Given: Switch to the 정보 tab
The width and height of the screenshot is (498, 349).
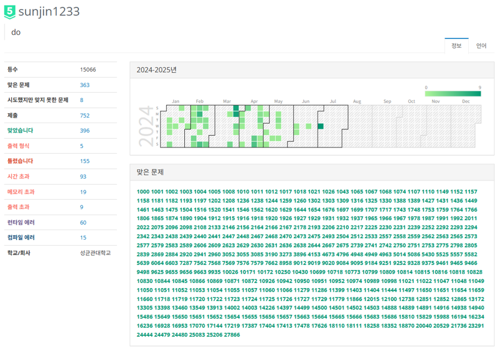Looking at the screenshot, I should [456, 45].
